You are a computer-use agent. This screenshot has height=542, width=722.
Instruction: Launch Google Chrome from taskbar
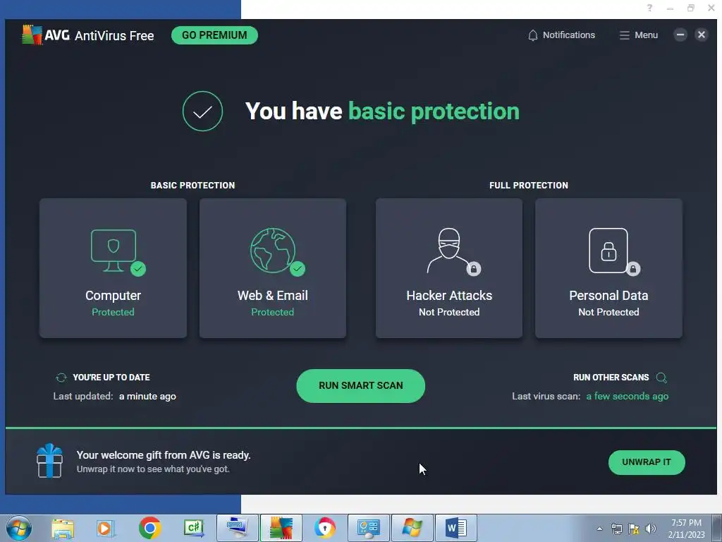[x=149, y=528]
